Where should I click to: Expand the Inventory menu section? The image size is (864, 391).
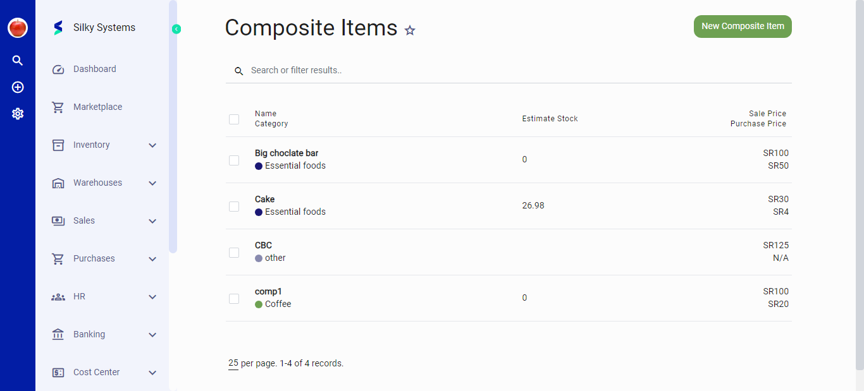[x=152, y=145]
